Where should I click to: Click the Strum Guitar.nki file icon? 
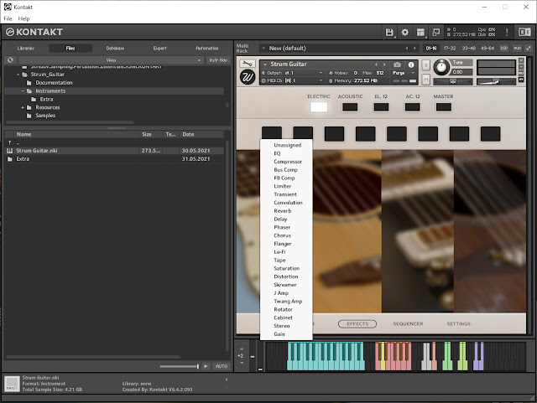click(x=10, y=151)
